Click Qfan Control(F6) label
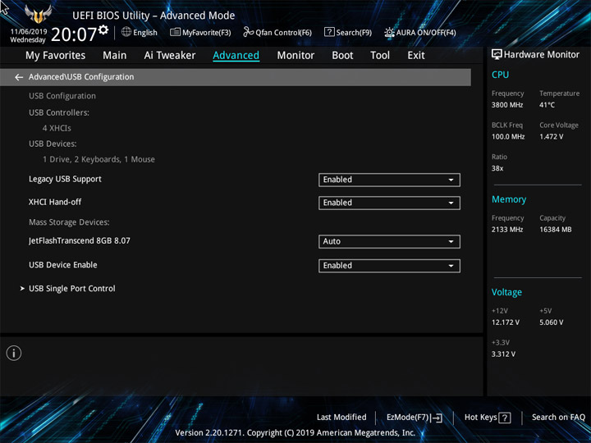This screenshot has height=443, width=591. [x=283, y=33]
